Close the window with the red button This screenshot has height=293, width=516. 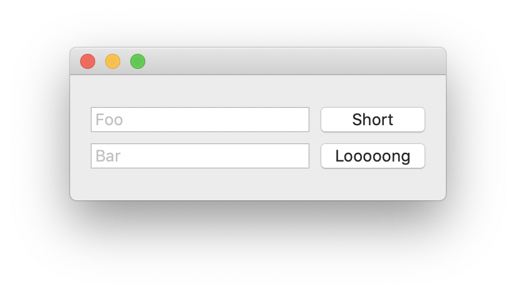point(88,61)
